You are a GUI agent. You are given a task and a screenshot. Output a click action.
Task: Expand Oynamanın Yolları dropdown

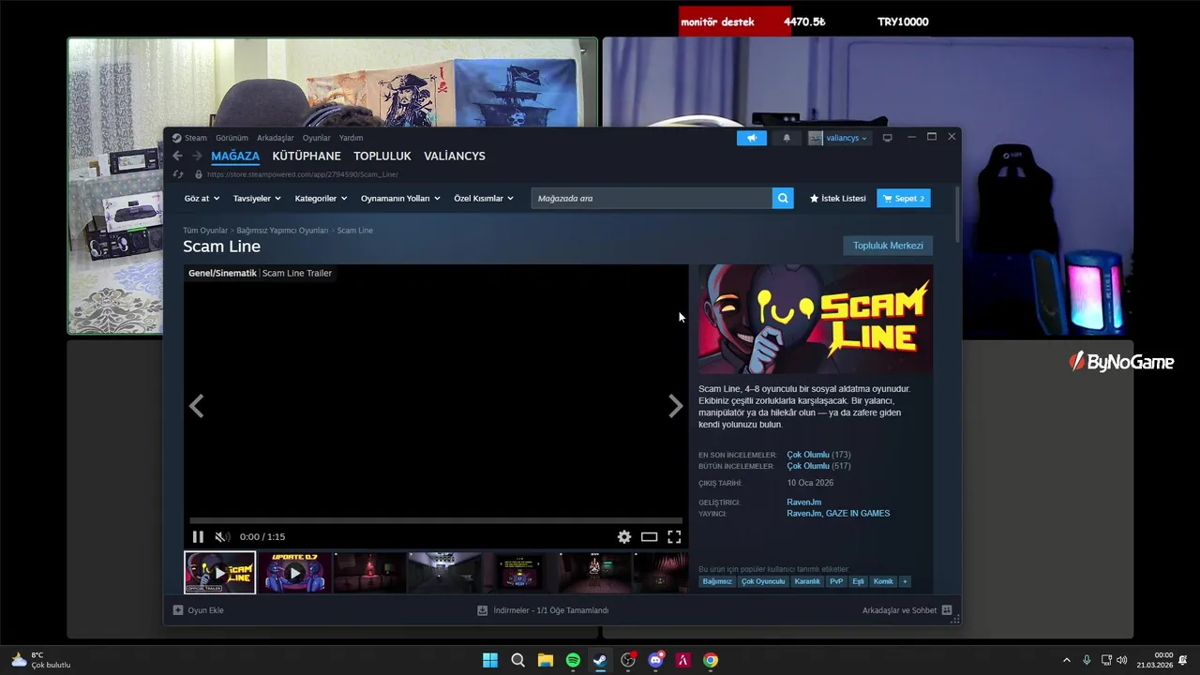400,199
